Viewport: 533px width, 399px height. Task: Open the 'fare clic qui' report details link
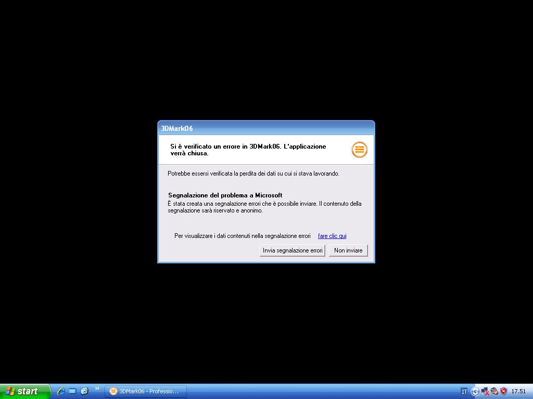pos(332,236)
